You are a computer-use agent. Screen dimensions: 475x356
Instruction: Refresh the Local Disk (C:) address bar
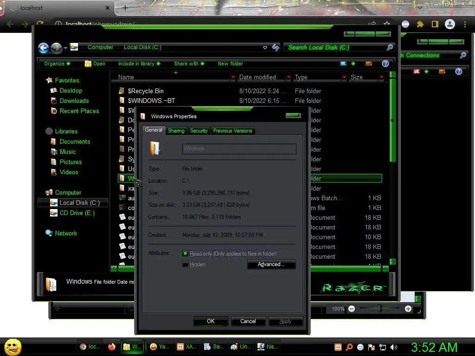click(x=276, y=48)
